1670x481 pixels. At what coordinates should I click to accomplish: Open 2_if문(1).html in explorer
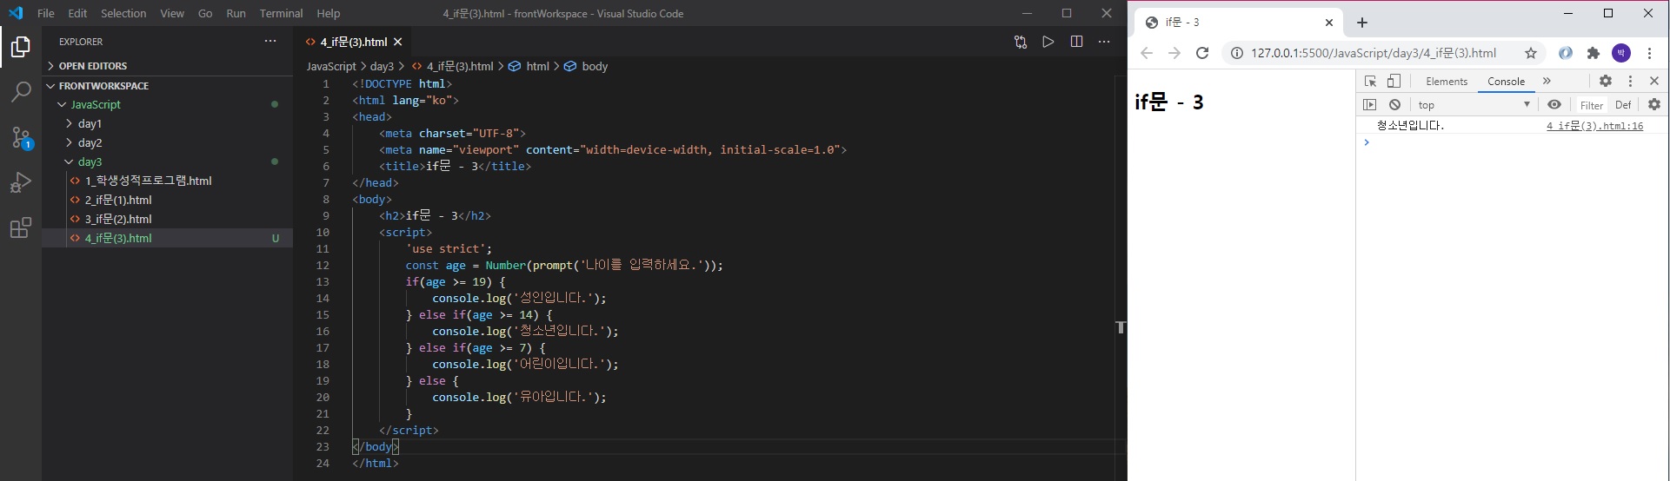click(168, 200)
